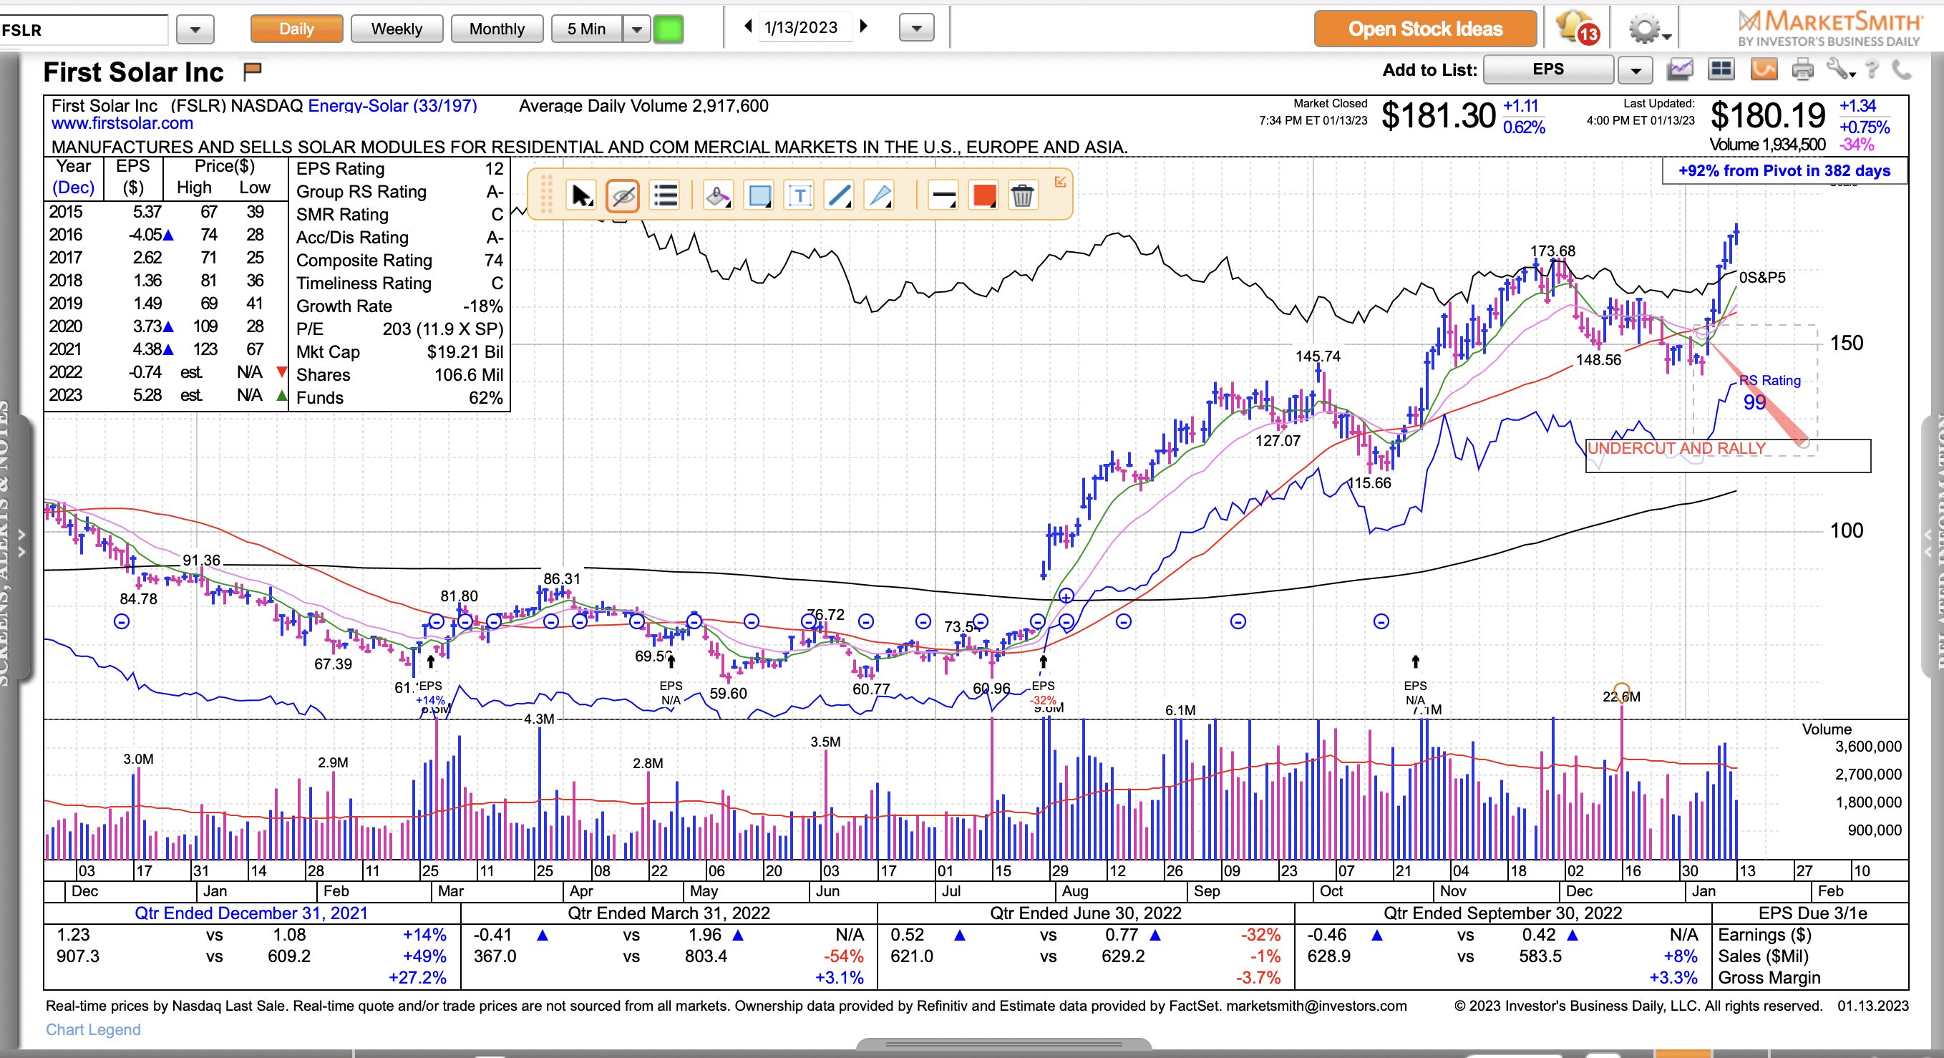Click the Mkt Cap $19.21 Bil row
The height and width of the screenshot is (1058, 1944).
point(399,351)
